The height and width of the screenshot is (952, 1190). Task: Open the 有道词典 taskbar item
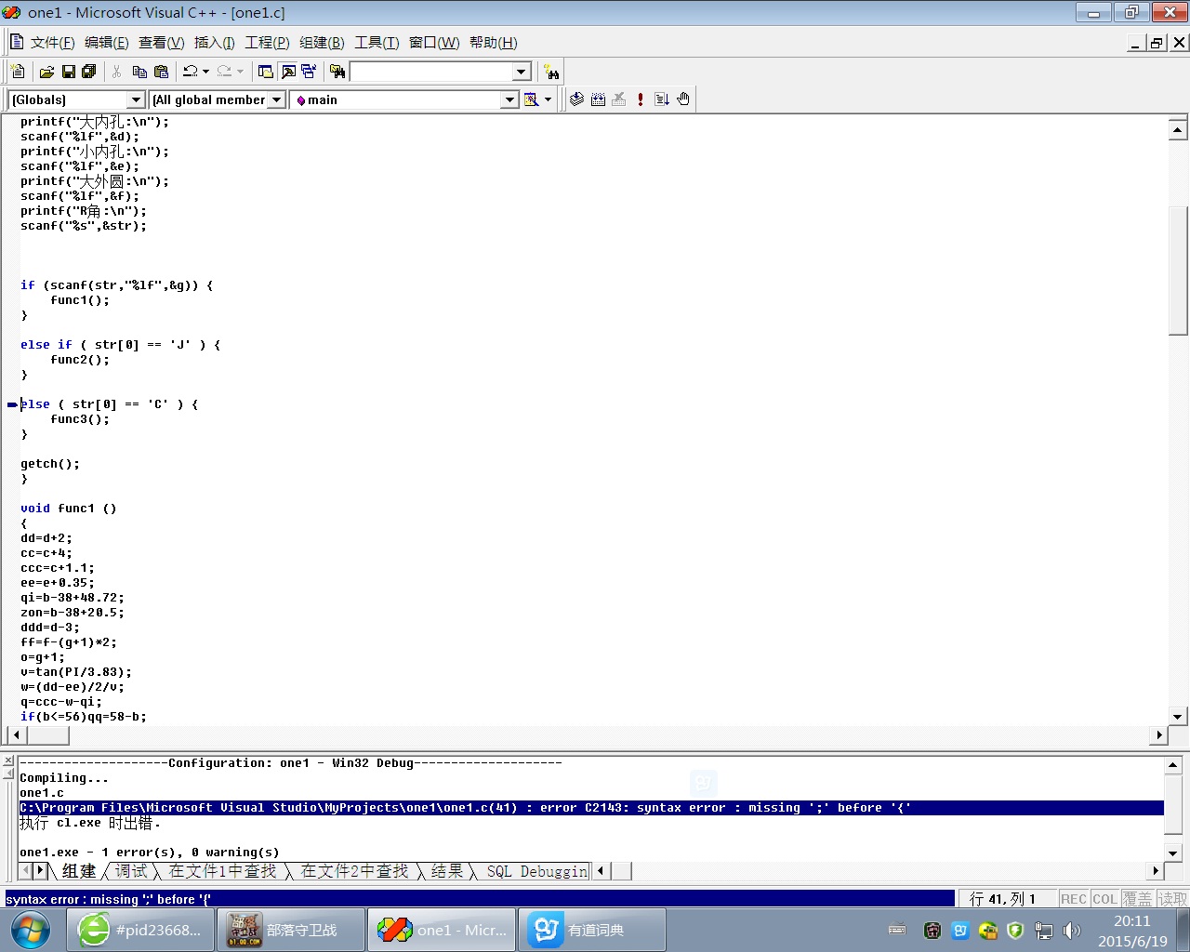tap(591, 930)
